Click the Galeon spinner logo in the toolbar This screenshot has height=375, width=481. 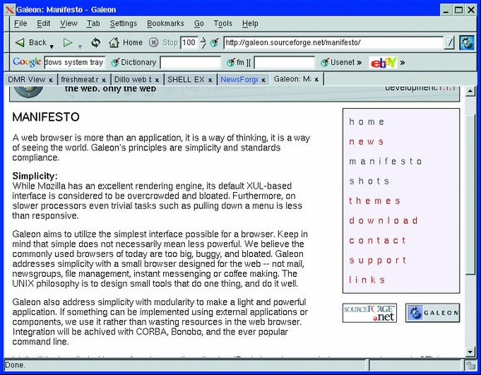pyautogui.click(x=467, y=42)
